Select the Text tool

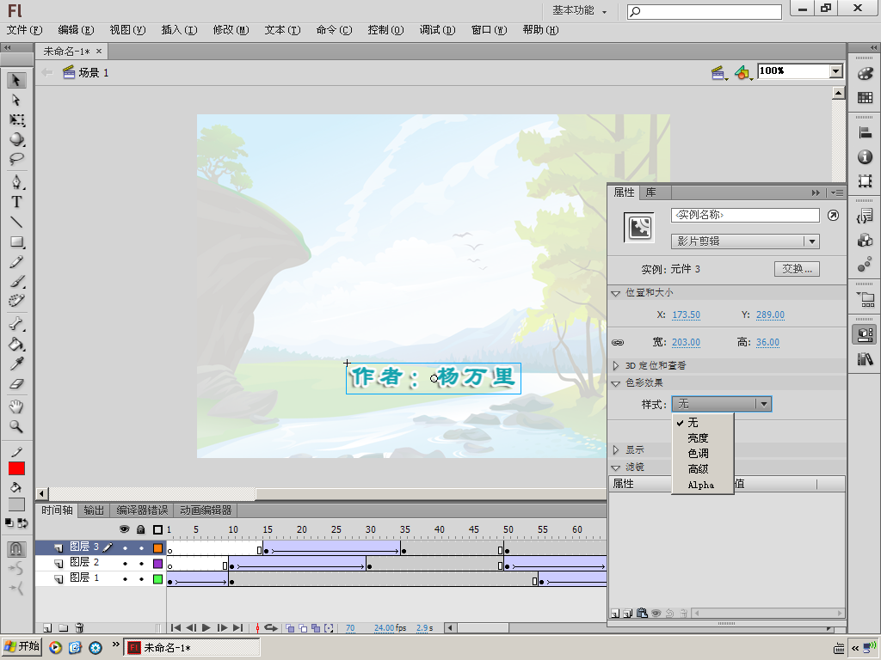pyautogui.click(x=16, y=202)
